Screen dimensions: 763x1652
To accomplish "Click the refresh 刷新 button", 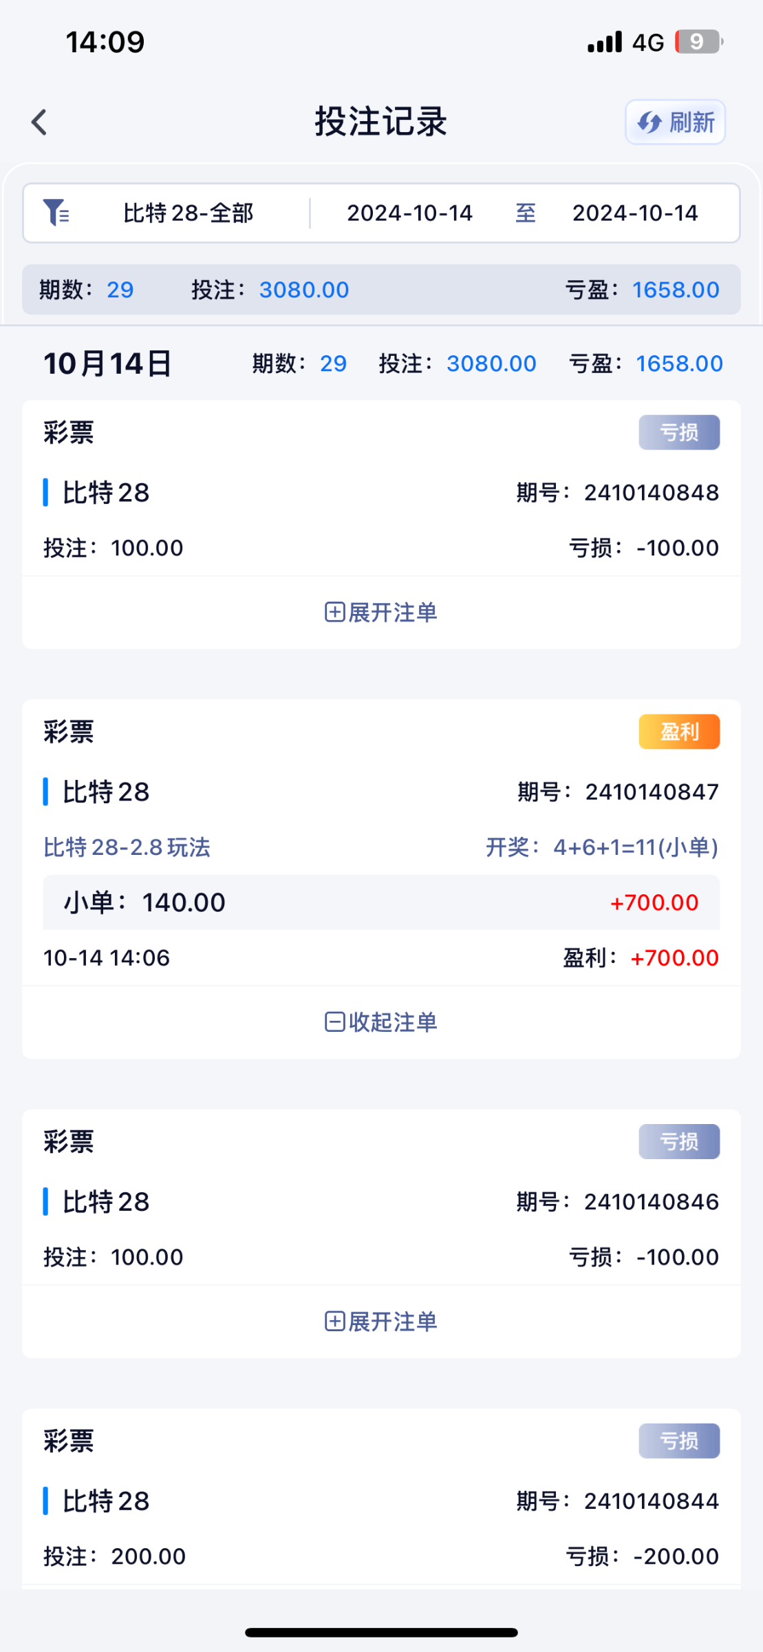I will [675, 123].
